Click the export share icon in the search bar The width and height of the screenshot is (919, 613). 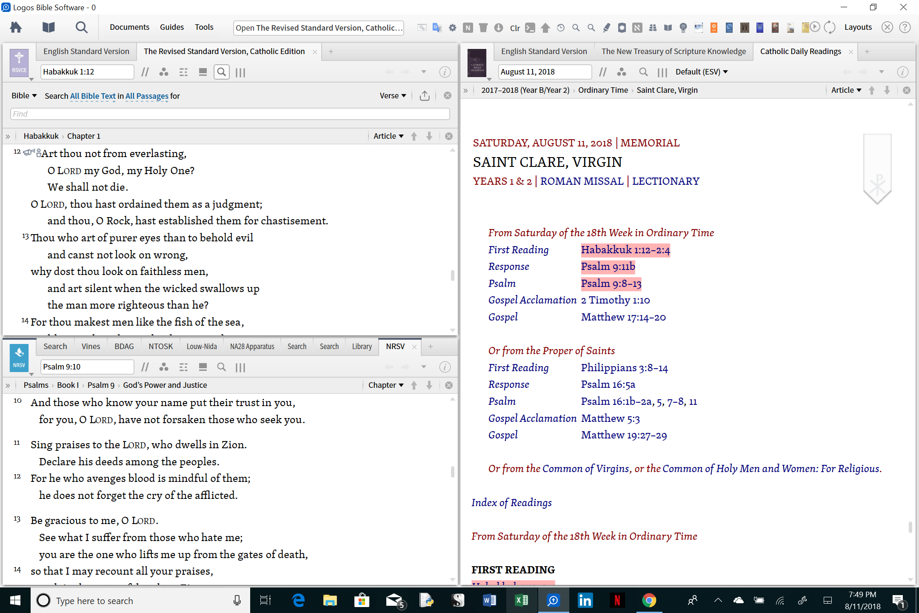(x=424, y=96)
